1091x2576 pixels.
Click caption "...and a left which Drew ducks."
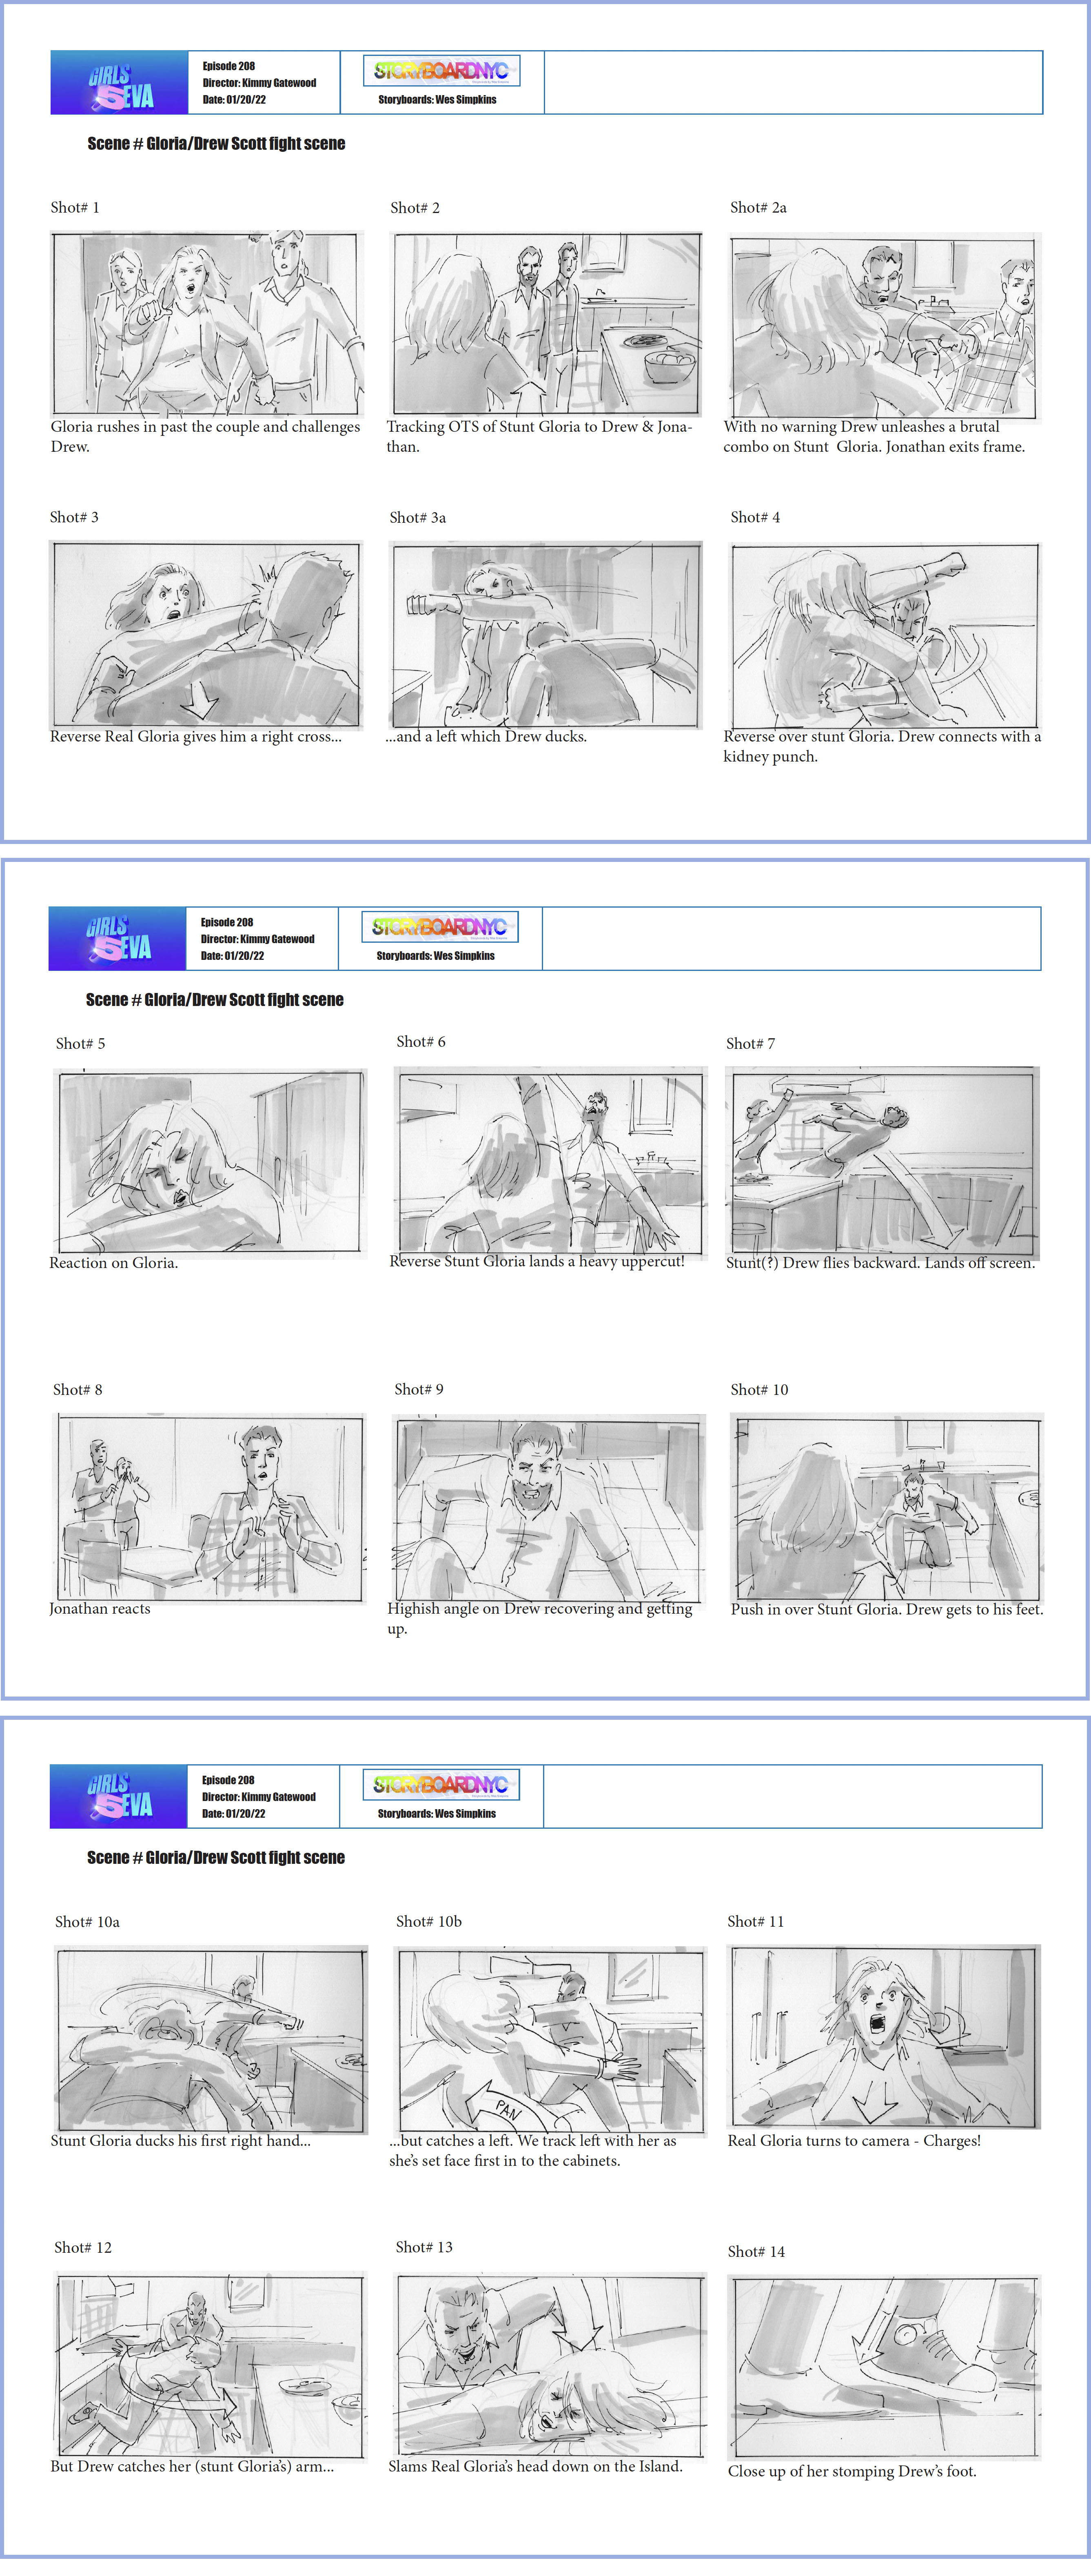(x=486, y=737)
